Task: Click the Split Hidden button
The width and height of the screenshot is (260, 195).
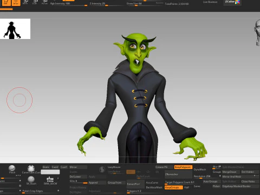Action: (231, 181)
